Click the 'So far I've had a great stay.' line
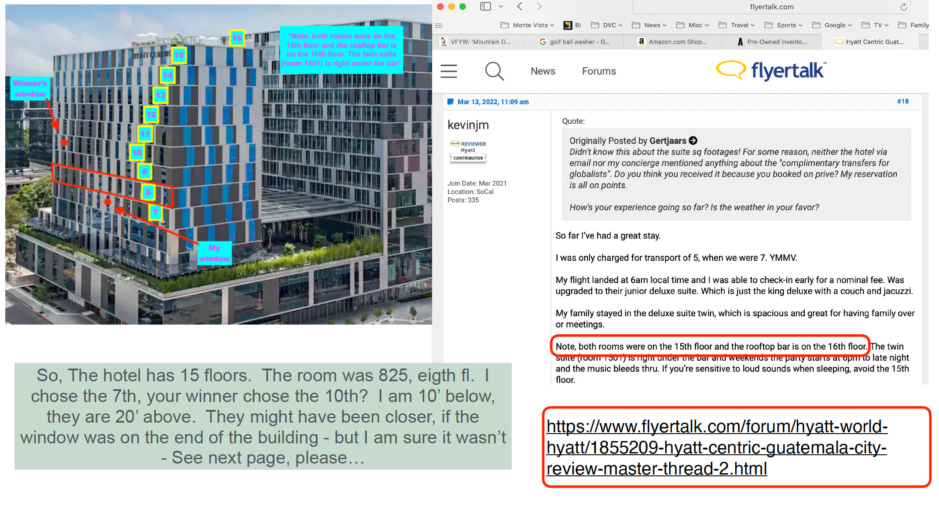Screen dimensions: 939x526 coord(608,236)
